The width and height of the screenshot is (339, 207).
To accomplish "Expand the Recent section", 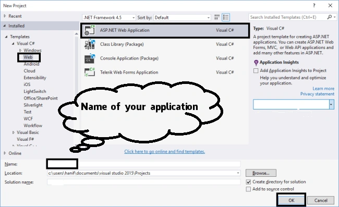I will coord(5,16).
